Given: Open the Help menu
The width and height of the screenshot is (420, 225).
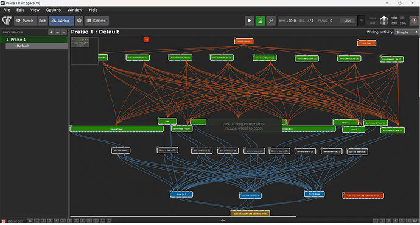Looking at the screenshot, I should 93,10.
